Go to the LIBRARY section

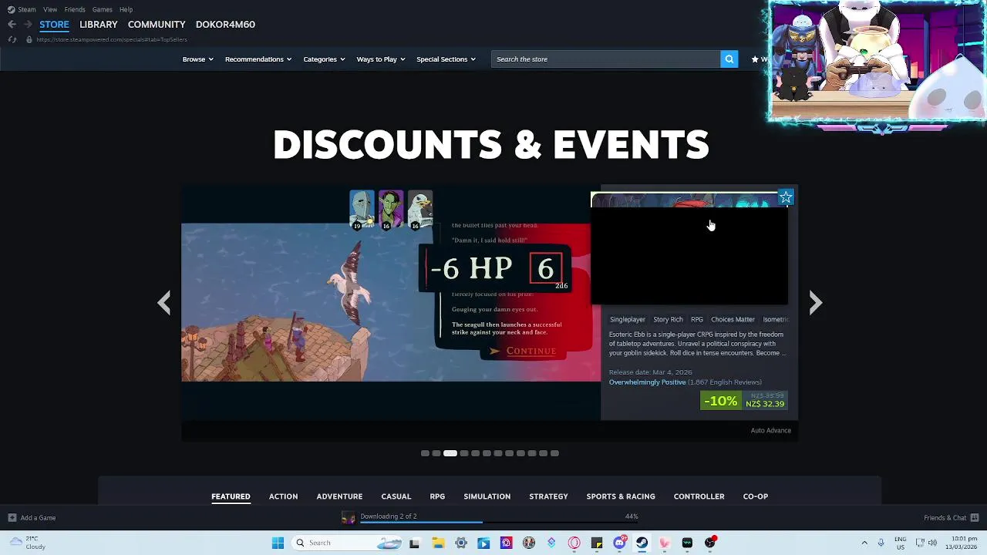99,25
